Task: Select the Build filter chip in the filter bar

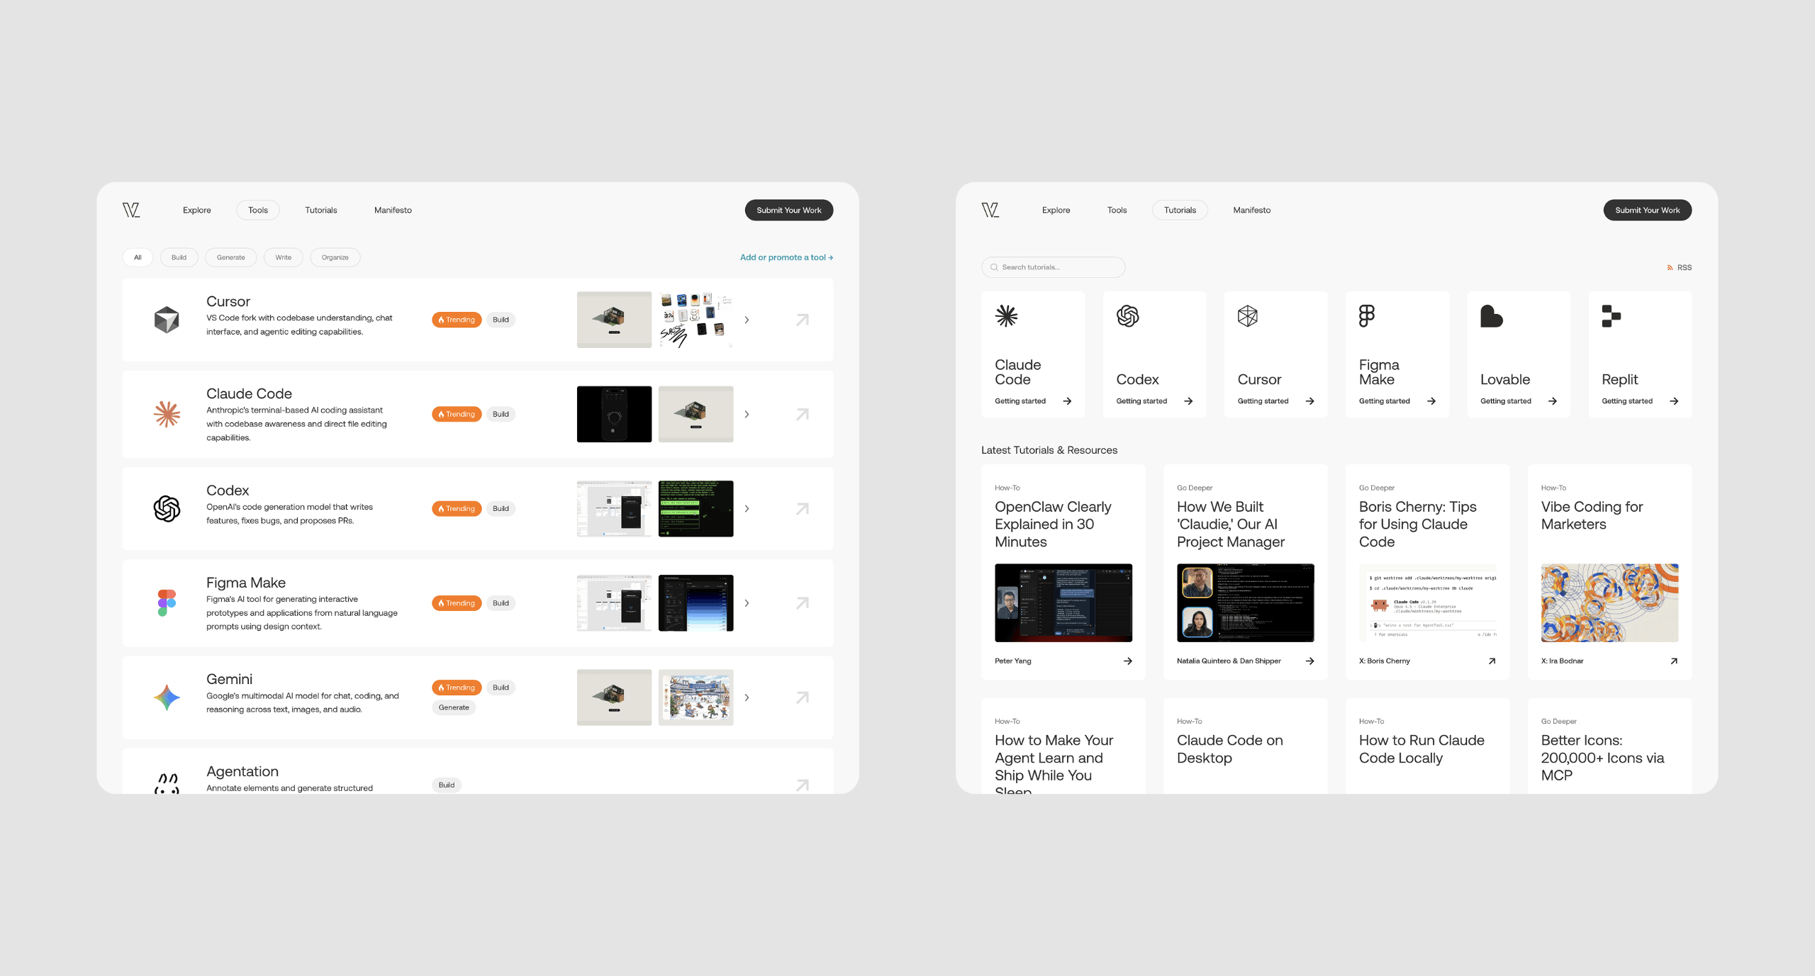Action: [179, 257]
